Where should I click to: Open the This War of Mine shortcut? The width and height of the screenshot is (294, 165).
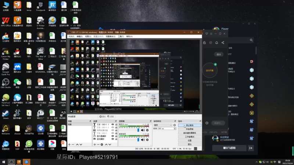click(x=40, y=54)
